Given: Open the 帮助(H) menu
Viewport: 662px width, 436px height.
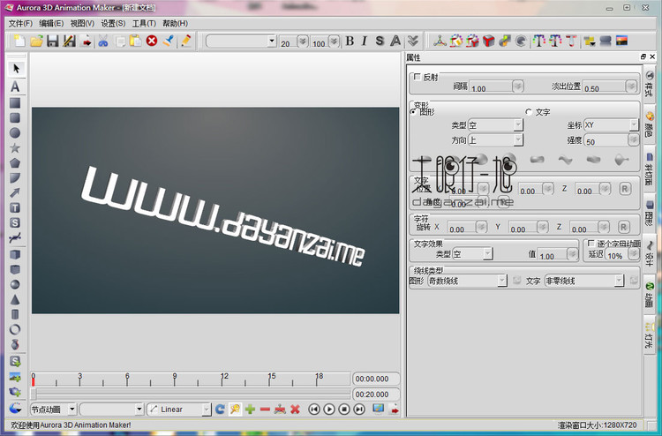Looking at the screenshot, I should [175, 23].
